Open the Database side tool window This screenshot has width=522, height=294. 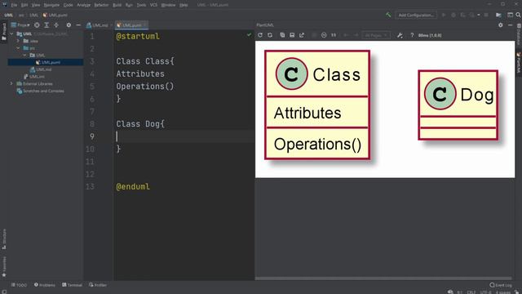[x=519, y=34]
